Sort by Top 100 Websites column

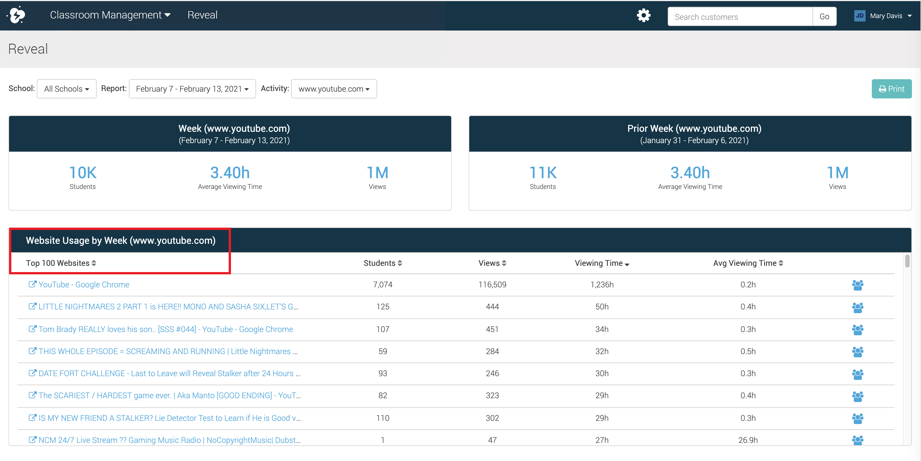(x=61, y=263)
